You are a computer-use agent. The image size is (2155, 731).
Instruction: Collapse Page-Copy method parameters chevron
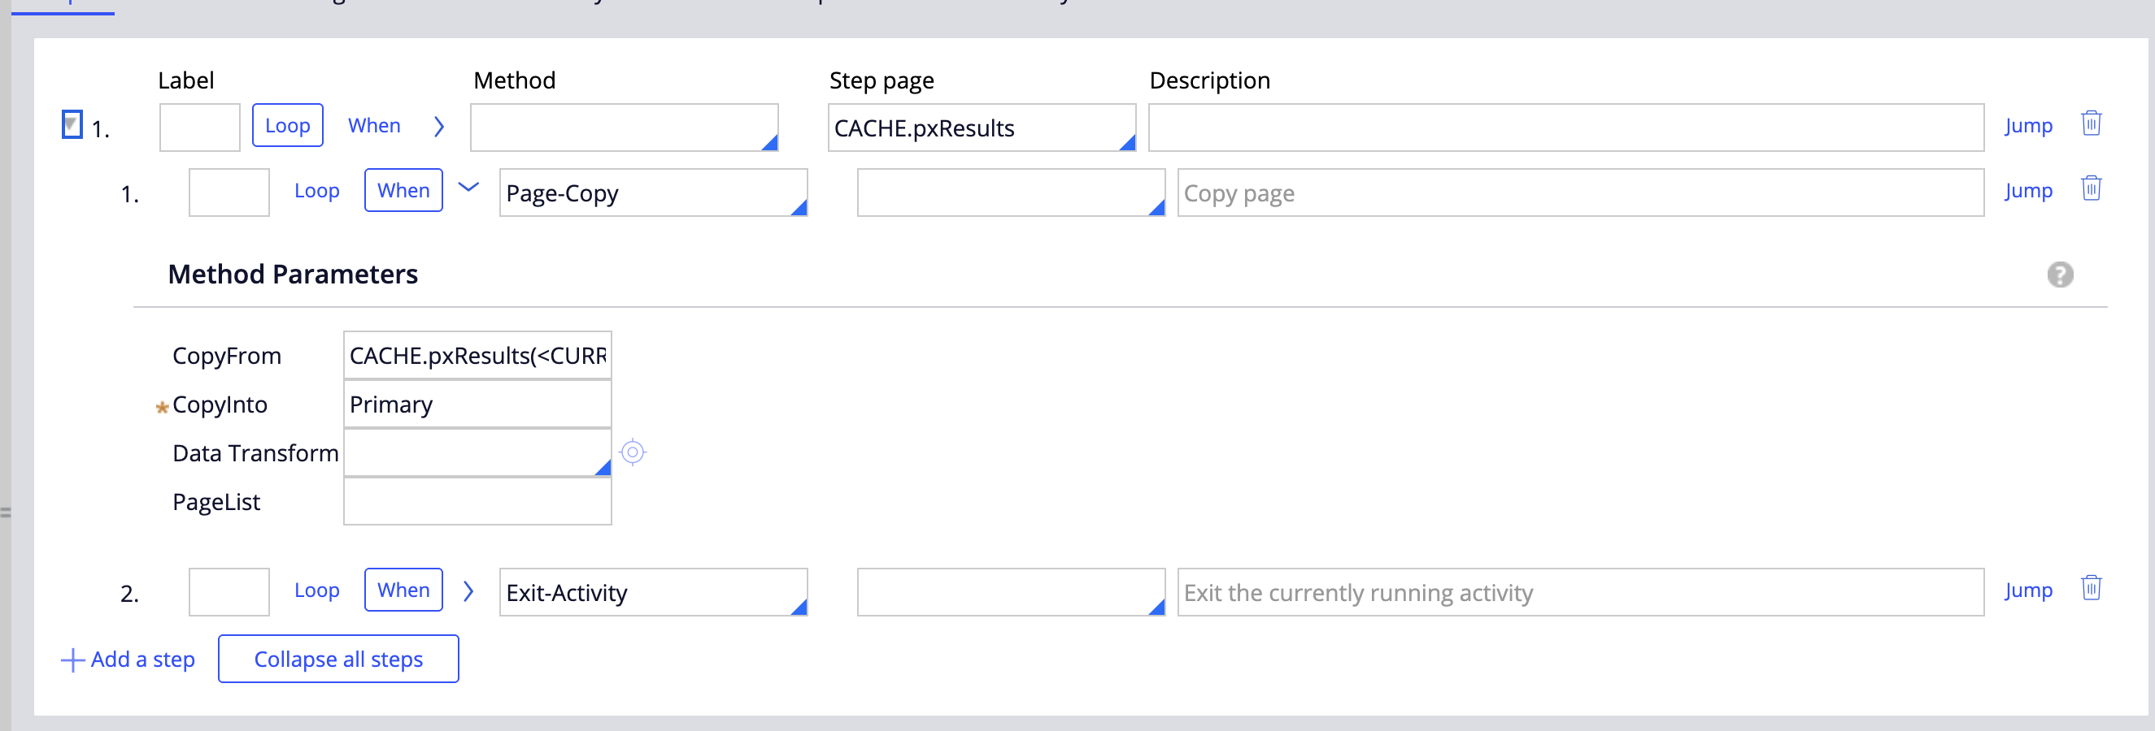click(468, 188)
